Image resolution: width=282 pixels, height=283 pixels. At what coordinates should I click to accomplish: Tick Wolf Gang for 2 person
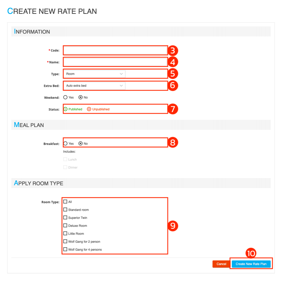click(x=65, y=241)
